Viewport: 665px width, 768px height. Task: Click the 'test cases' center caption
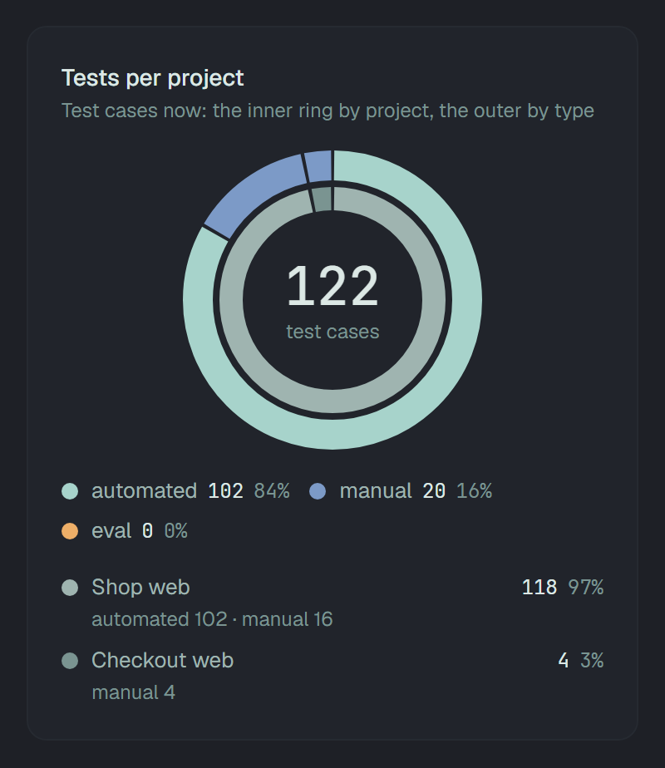click(x=332, y=332)
